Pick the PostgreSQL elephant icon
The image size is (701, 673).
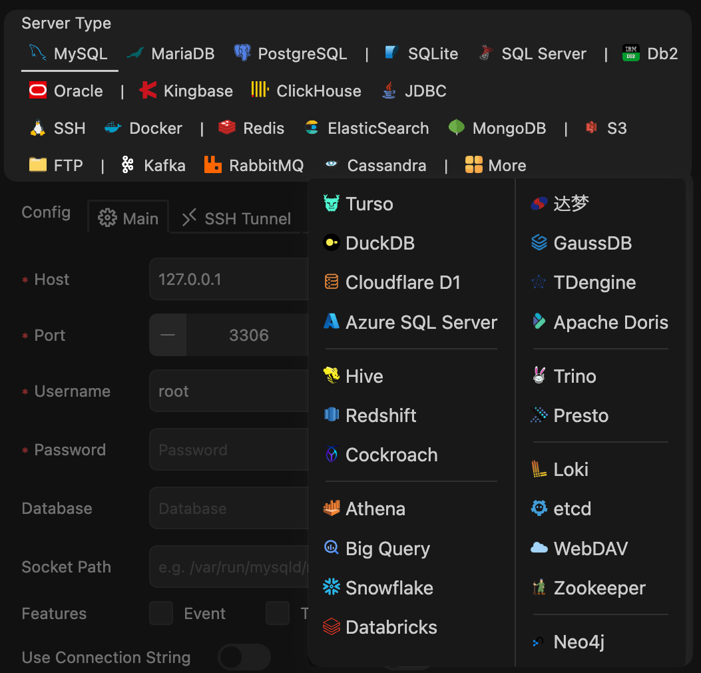[x=242, y=53]
